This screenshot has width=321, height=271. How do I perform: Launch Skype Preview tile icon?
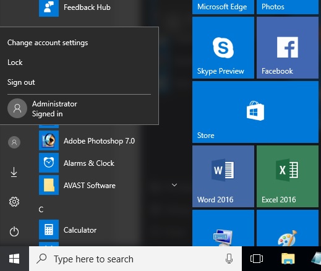pos(223,48)
